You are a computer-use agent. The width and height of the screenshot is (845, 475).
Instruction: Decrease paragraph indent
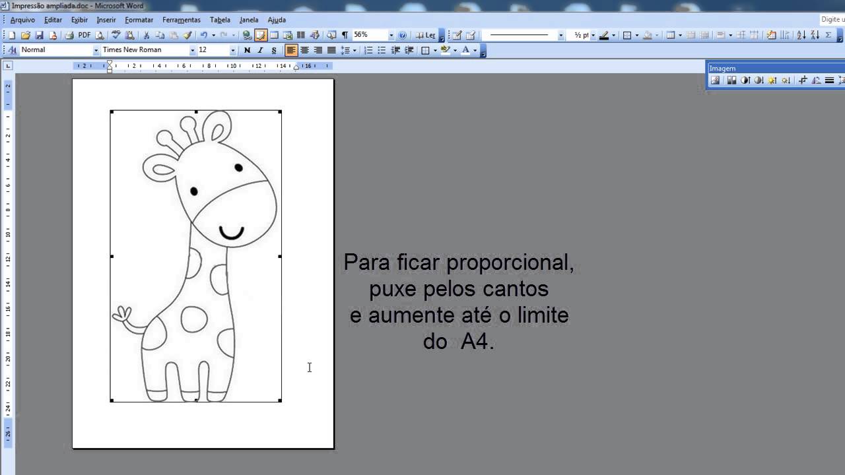coord(395,50)
